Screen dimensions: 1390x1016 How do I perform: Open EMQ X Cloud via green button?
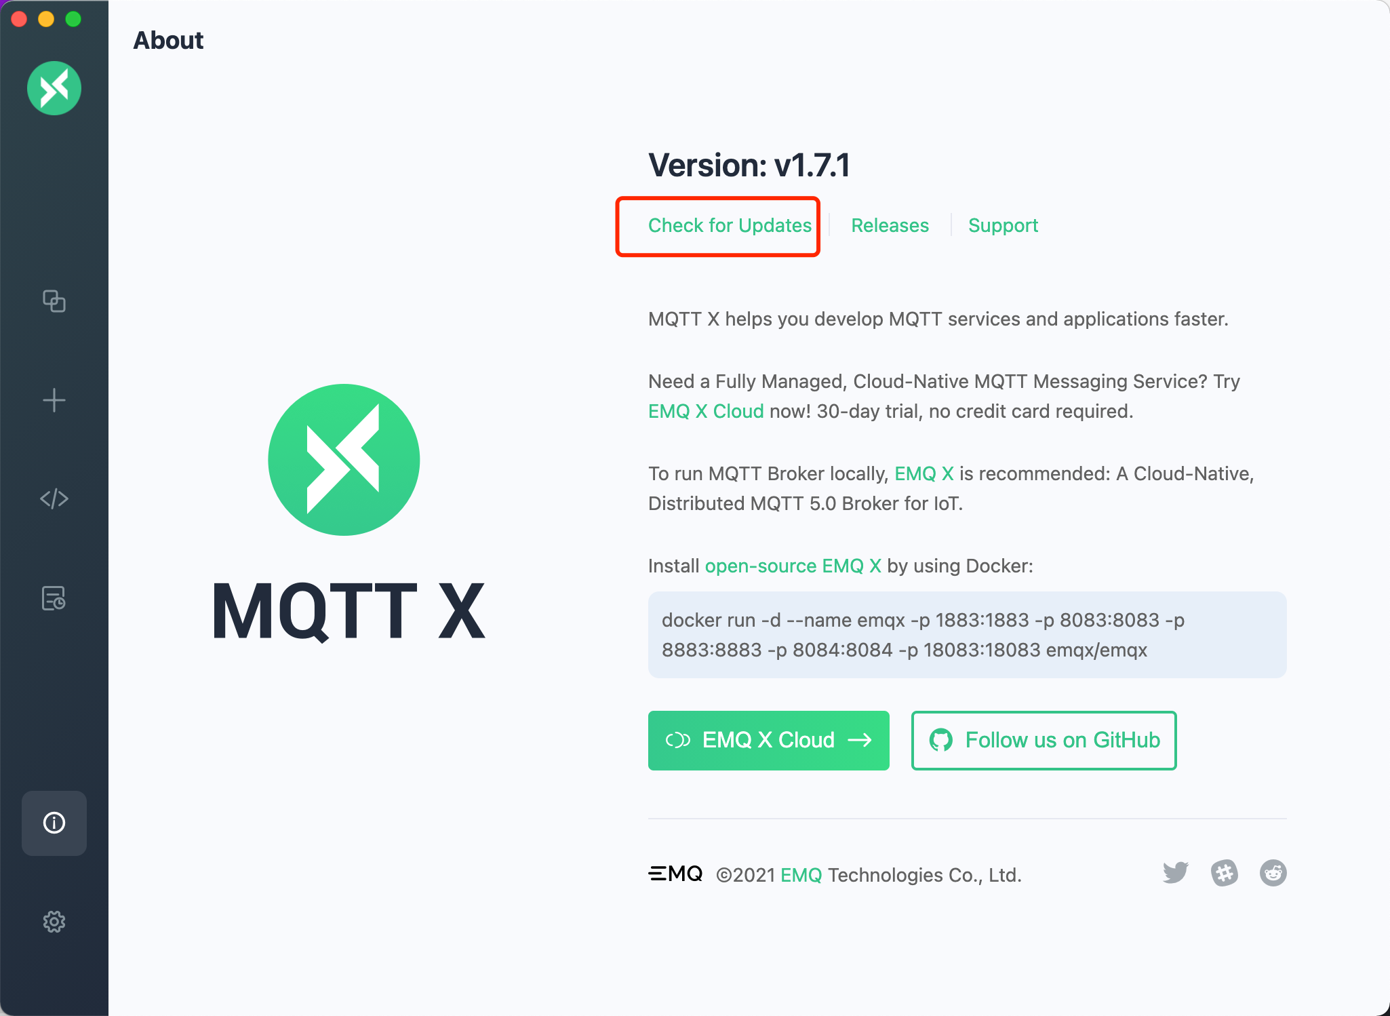[770, 739]
